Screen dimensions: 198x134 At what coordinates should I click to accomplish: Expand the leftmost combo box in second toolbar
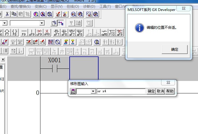tap(5, 23)
